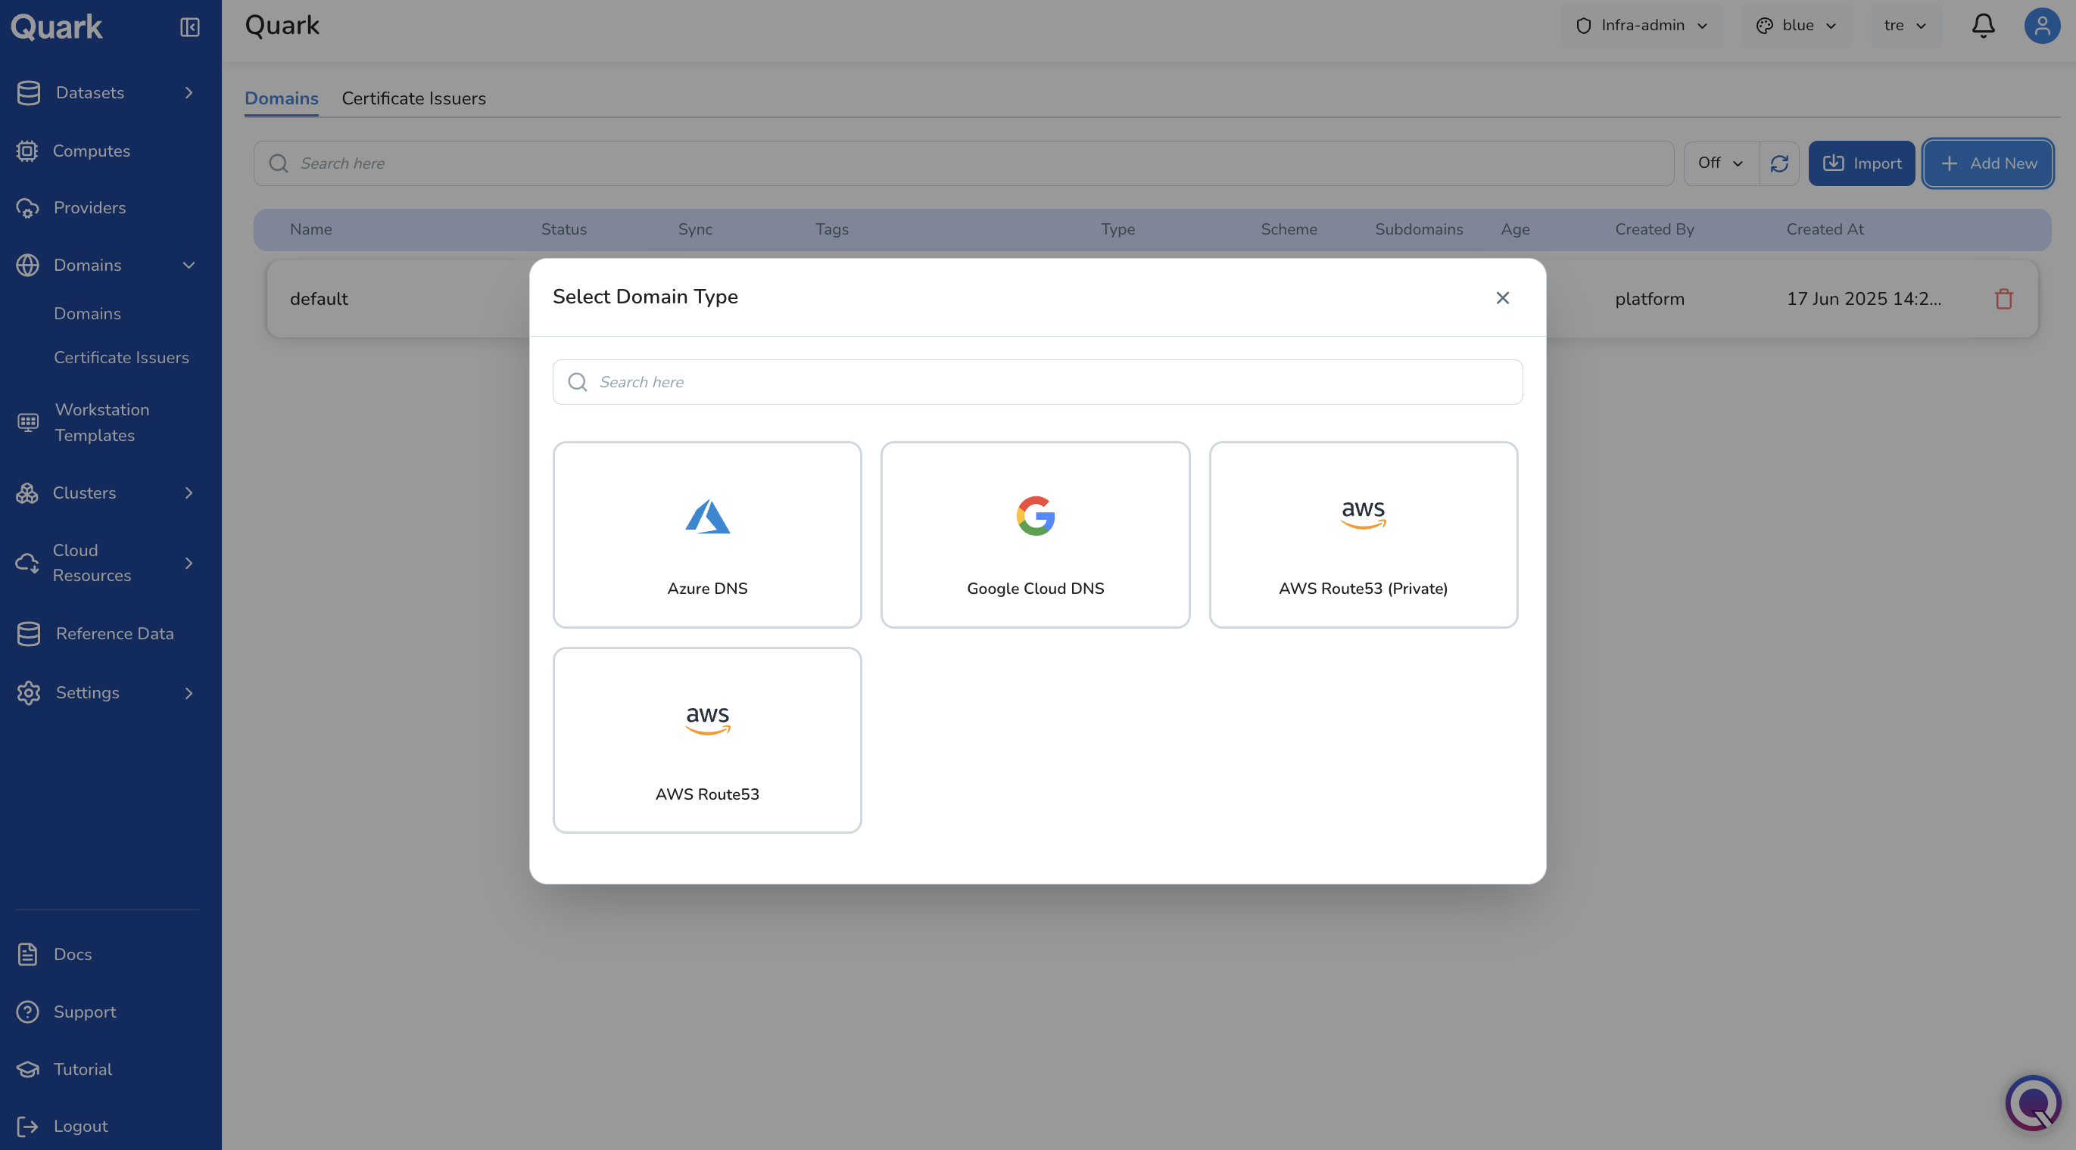
Task: Click the Providers cloud-gear icon
Action: [x=27, y=208]
